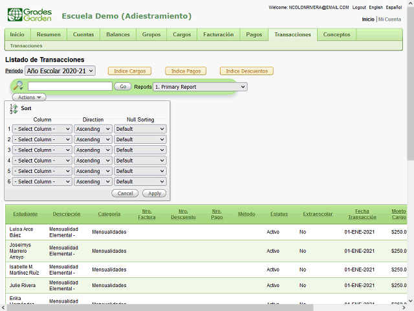
Task: Open the Reports dropdown list
Action: (x=200, y=86)
